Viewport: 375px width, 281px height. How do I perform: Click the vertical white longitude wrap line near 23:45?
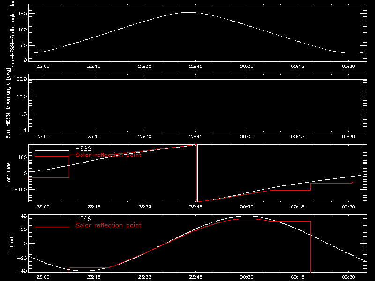(x=198, y=173)
